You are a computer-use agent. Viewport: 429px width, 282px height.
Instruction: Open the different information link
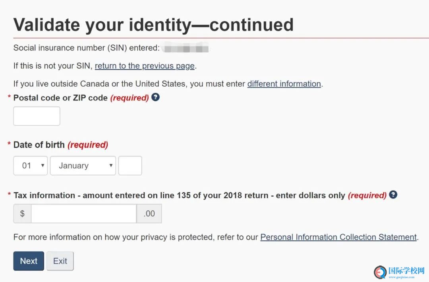click(x=284, y=84)
